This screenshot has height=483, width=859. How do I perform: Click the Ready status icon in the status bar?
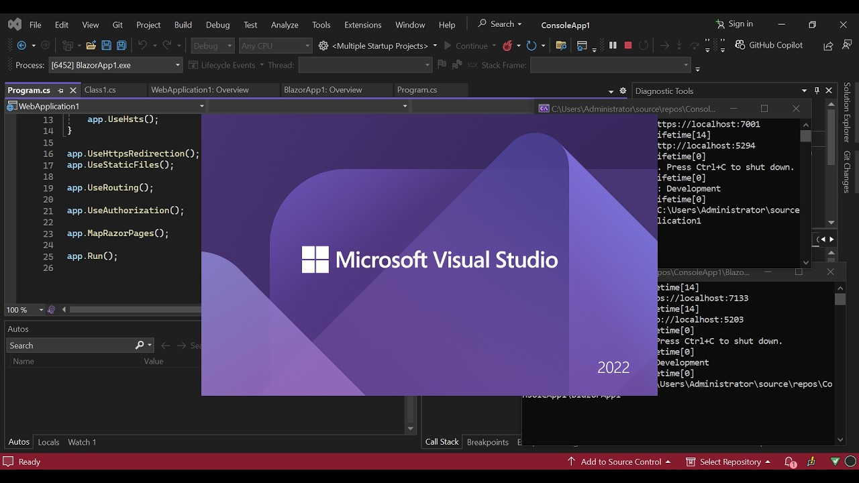(x=9, y=462)
